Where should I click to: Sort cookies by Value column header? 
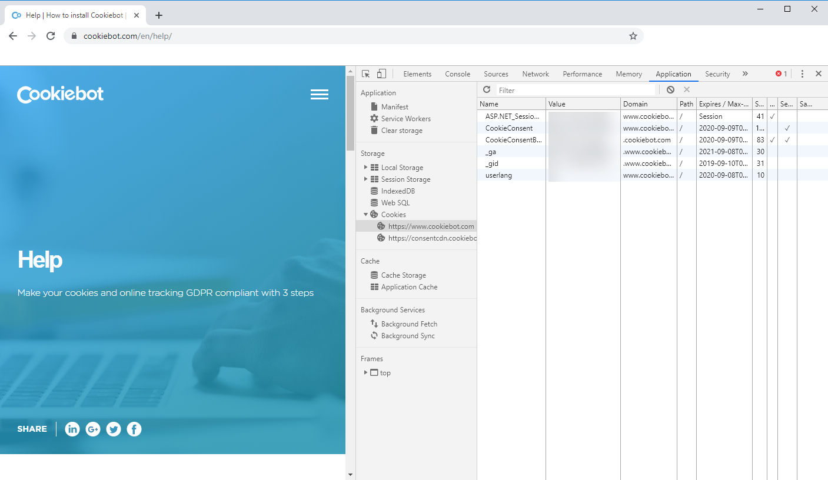tap(583, 104)
